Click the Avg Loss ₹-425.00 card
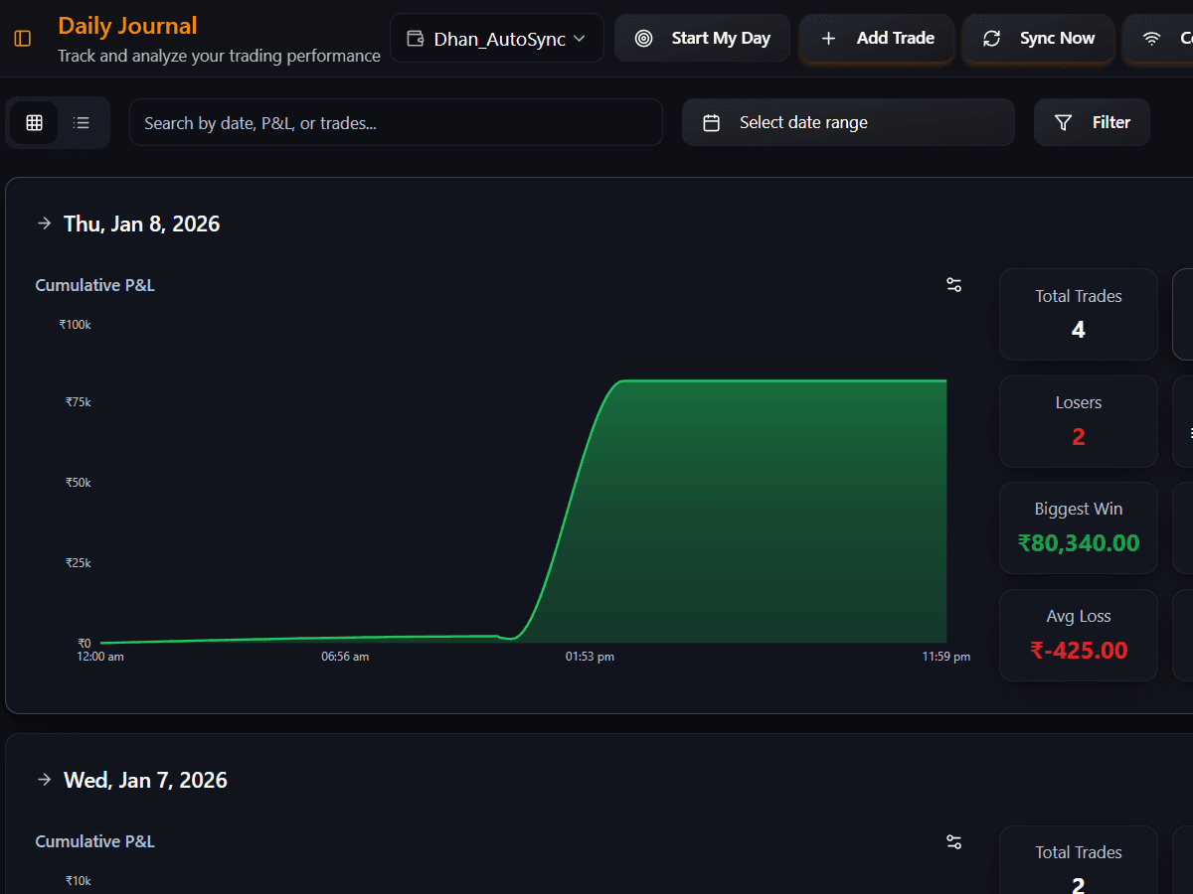Viewport: 1193px width, 894px height. tap(1078, 635)
